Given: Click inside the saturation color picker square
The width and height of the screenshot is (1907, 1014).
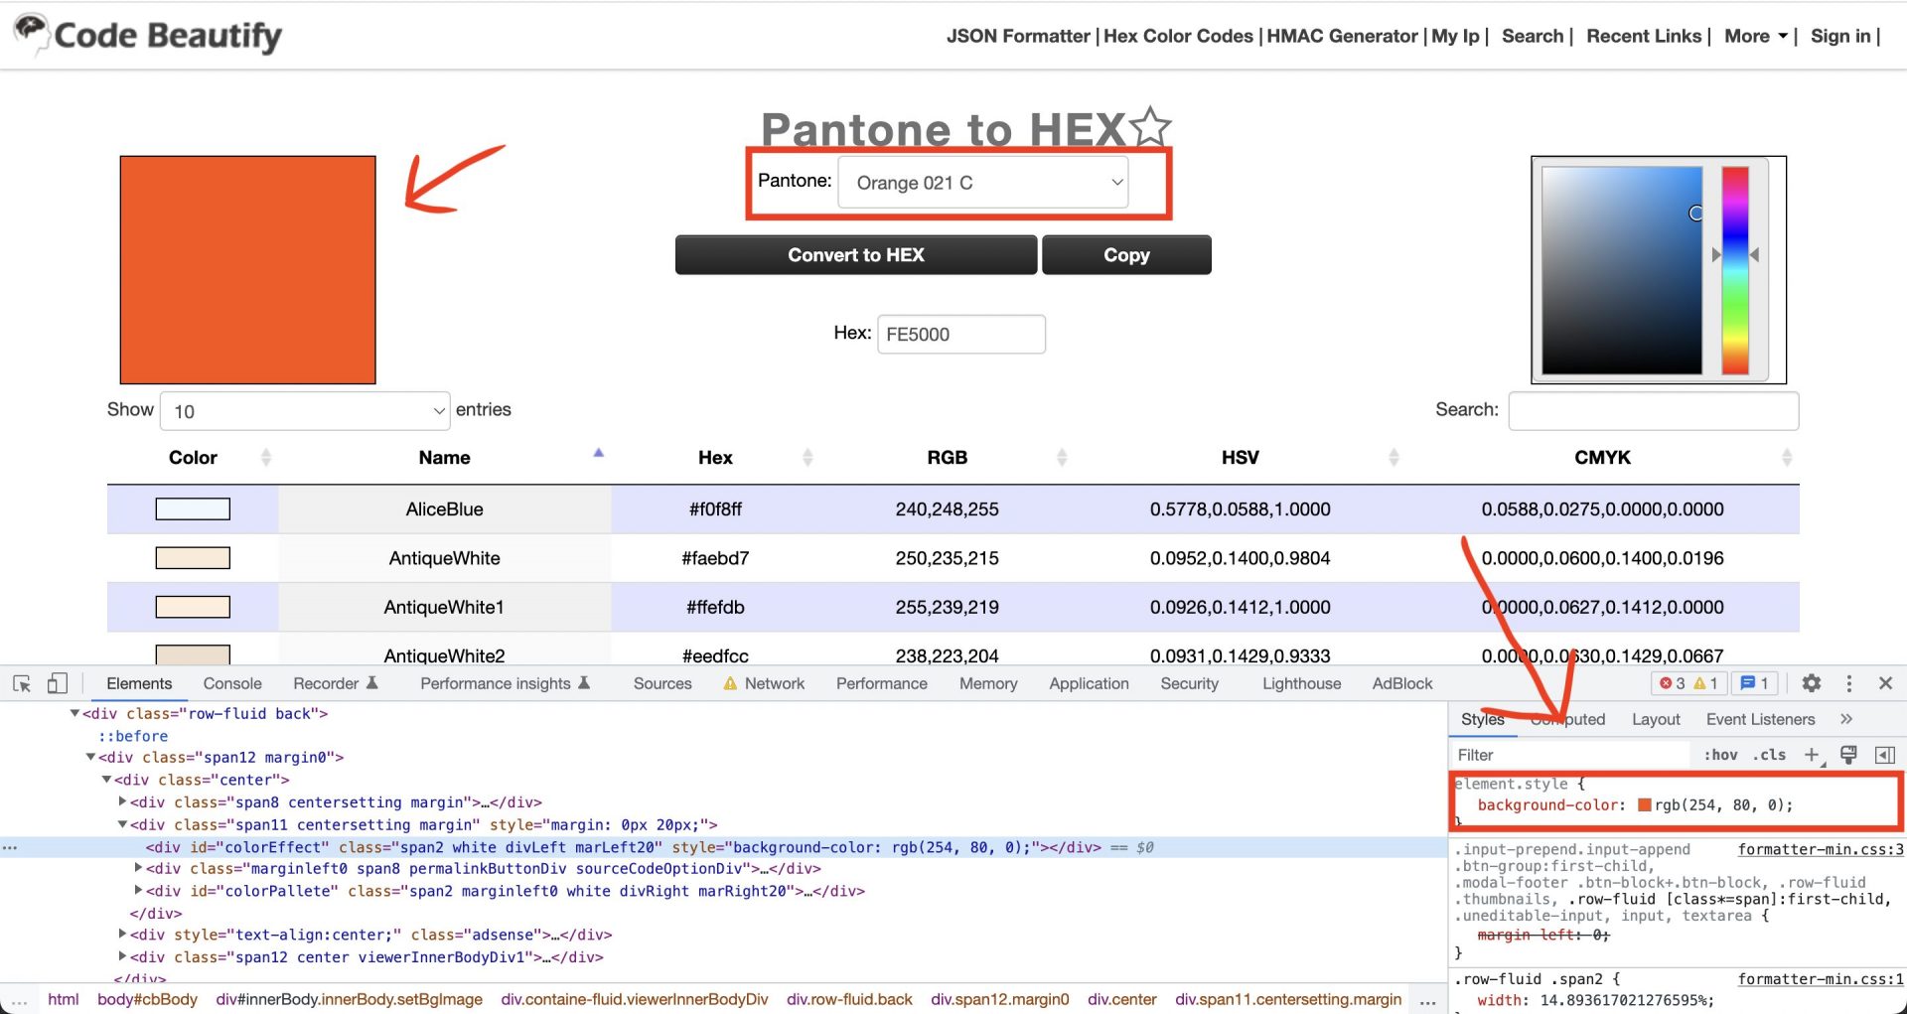Looking at the screenshot, I should pyautogui.click(x=1622, y=270).
